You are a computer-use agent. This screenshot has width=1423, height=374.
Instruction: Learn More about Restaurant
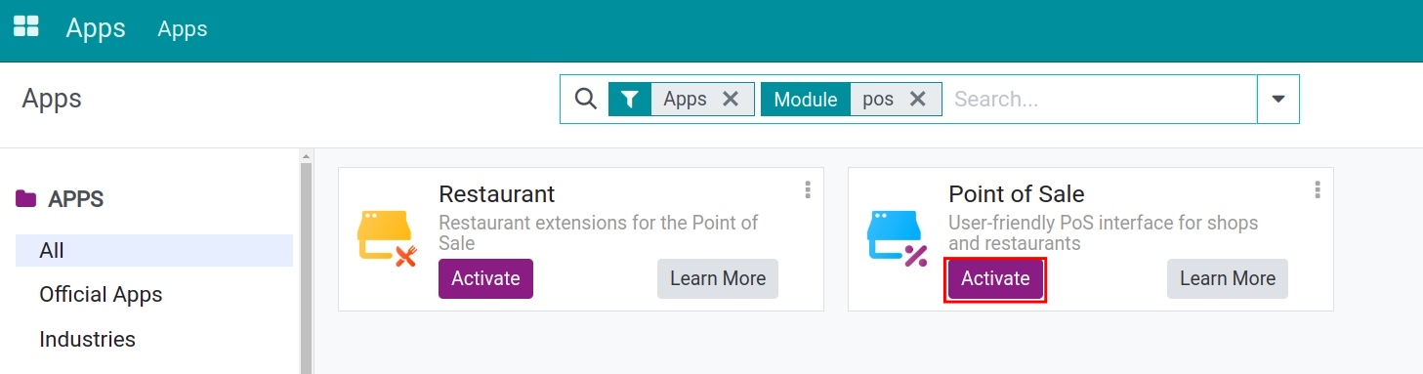click(x=718, y=278)
